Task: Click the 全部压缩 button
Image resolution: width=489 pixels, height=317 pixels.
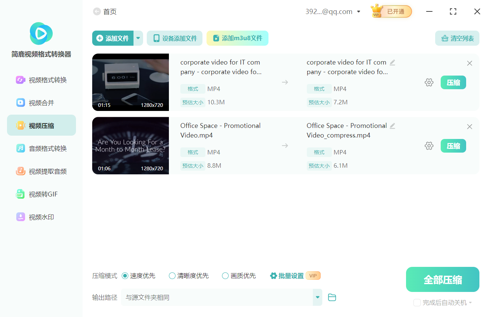Action: point(443,279)
